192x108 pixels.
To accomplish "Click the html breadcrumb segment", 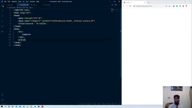I will (x=20, y=7).
